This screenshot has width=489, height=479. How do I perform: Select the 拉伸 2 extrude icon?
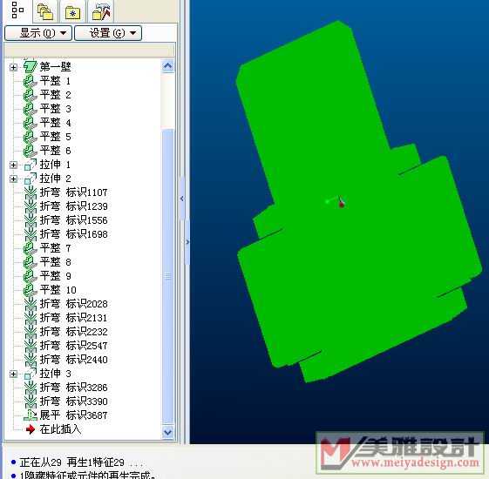click(31, 179)
